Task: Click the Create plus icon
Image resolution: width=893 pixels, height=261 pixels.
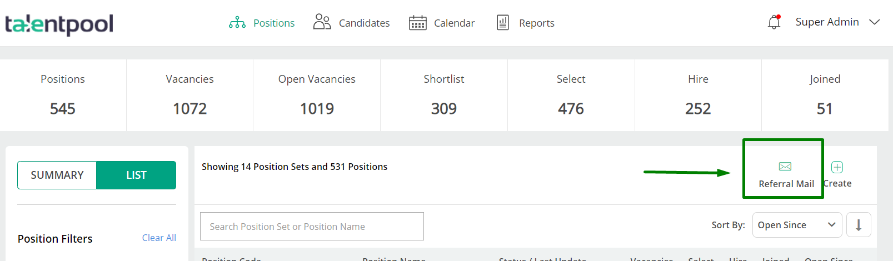Action: (x=837, y=167)
